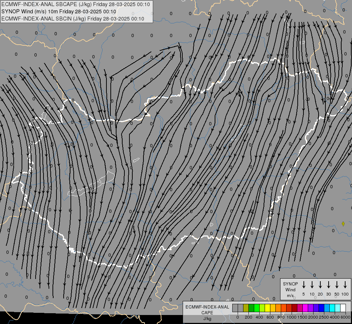Click the 400 value on CAPE scale
This screenshot has width=352, height=324.
259,317
